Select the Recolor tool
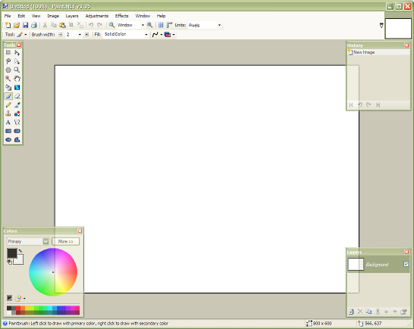Viewport: 414px width, 329px height. point(17,113)
